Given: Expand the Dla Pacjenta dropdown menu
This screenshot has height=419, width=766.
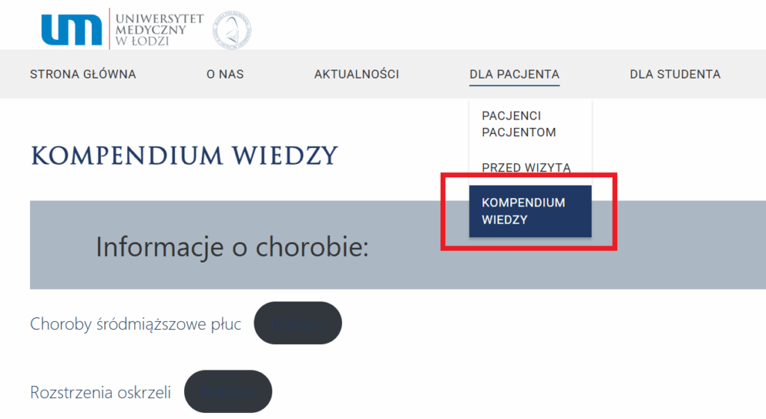Looking at the screenshot, I should click(515, 74).
